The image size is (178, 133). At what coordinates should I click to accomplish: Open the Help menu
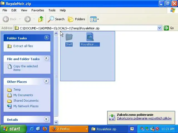point(63,10)
